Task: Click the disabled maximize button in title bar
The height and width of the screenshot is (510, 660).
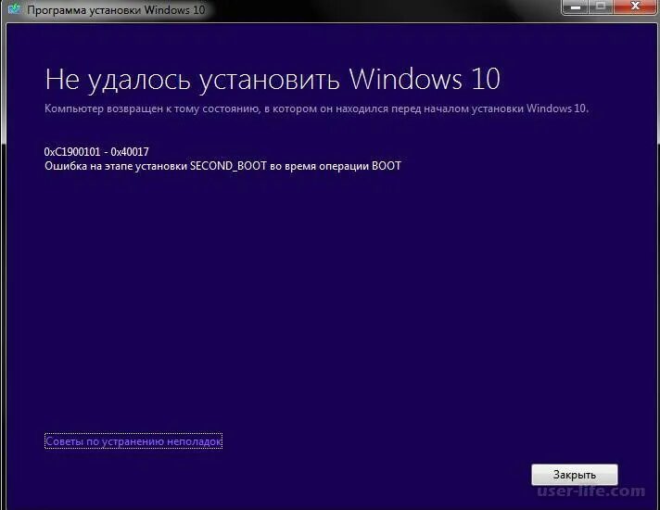Action: point(601,7)
